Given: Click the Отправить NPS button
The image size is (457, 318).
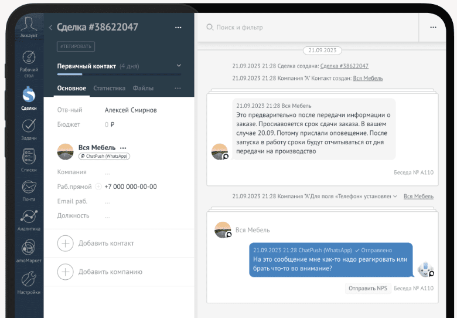Looking at the screenshot, I should [x=368, y=288].
